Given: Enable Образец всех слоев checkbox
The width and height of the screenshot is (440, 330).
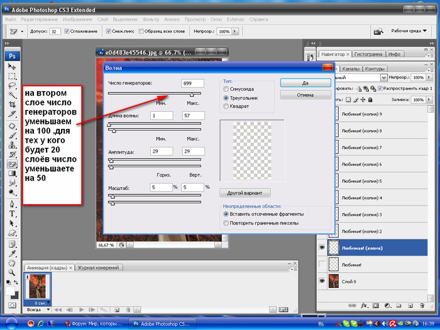Looking at the screenshot, I should point(141,31).
